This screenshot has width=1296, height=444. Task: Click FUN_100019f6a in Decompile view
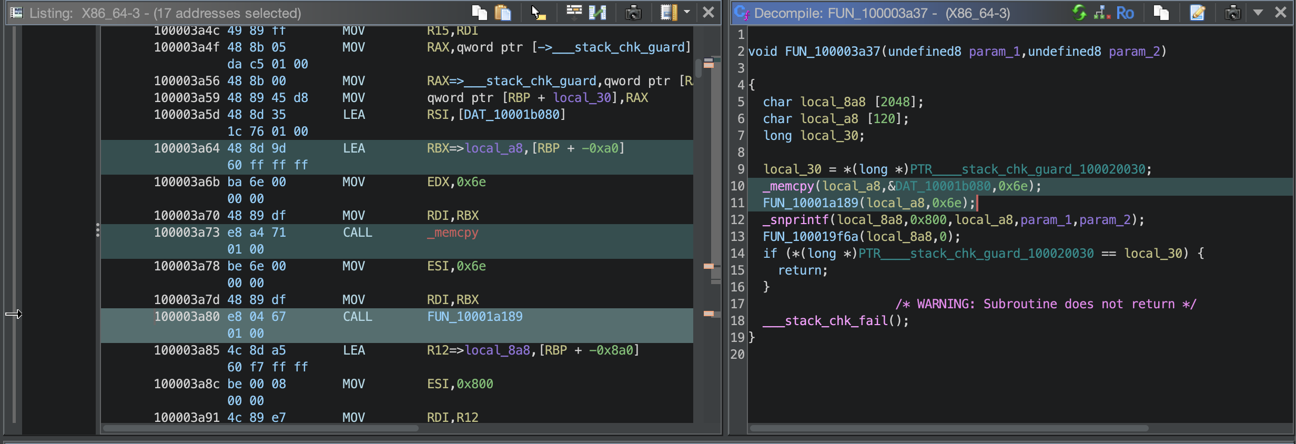tap(811, 237)
